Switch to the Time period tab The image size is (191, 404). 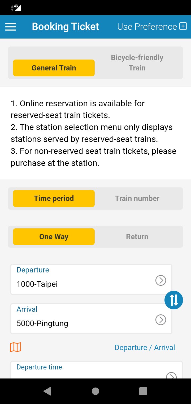[x=54, y=199]
